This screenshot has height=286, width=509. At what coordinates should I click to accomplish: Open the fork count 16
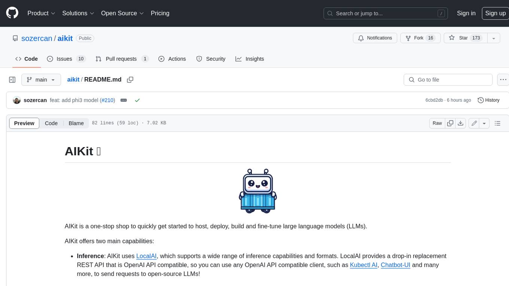click(x=430, y=38)
